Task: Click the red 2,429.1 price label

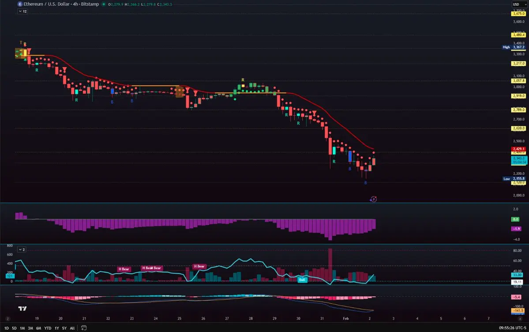Action: (x=518, y=149)
